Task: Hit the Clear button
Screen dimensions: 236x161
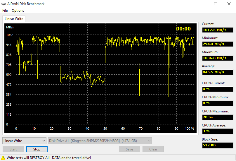Action: tap(153, 149)
